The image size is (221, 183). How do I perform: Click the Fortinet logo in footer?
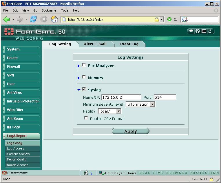coord(15,173)
